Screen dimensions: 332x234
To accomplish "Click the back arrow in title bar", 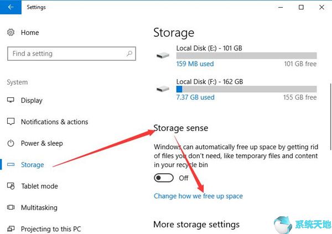I will click(11, 7).
